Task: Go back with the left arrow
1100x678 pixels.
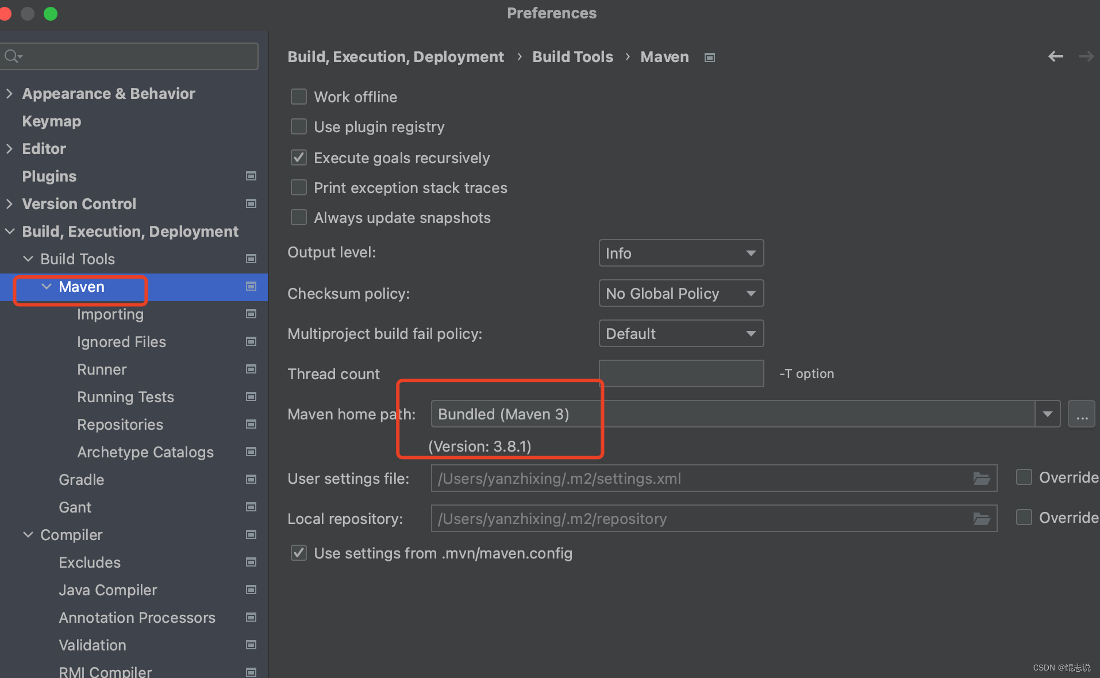Action: (x=1056, y=56)
